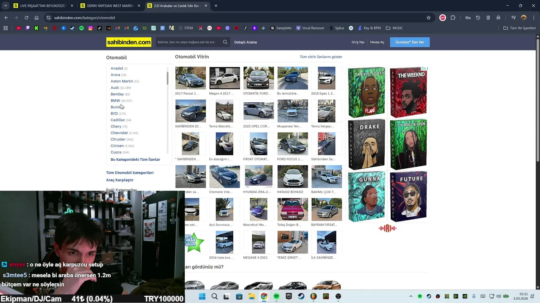540x303 pixels.
Task: Open the Instagram bookmark icon
Action: pos(90,28)
